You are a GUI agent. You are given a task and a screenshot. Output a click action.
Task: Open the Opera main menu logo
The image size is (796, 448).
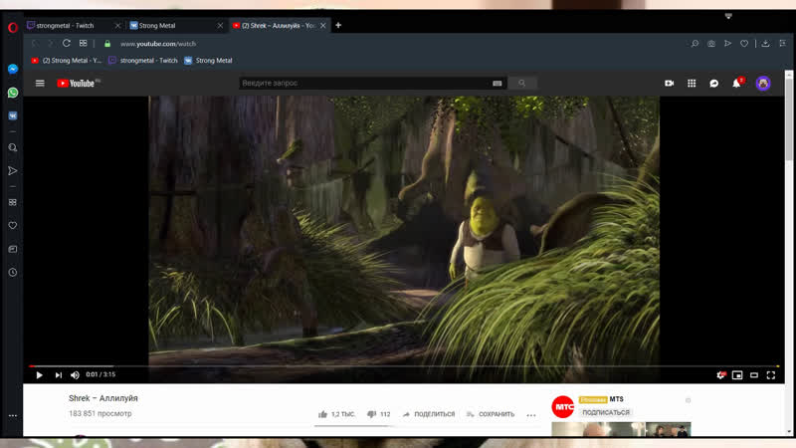(x=13, y=28)
